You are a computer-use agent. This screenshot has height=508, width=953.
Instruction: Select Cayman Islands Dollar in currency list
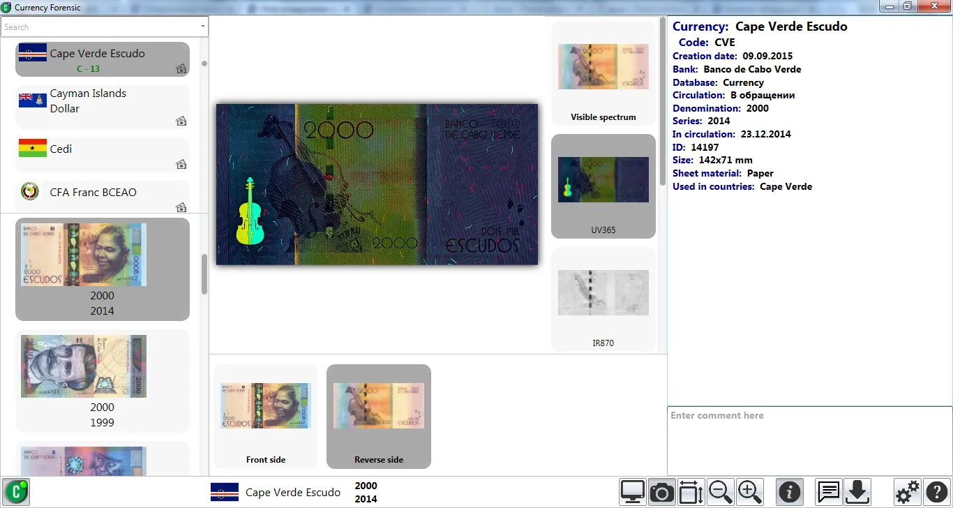tap(103, 107)
